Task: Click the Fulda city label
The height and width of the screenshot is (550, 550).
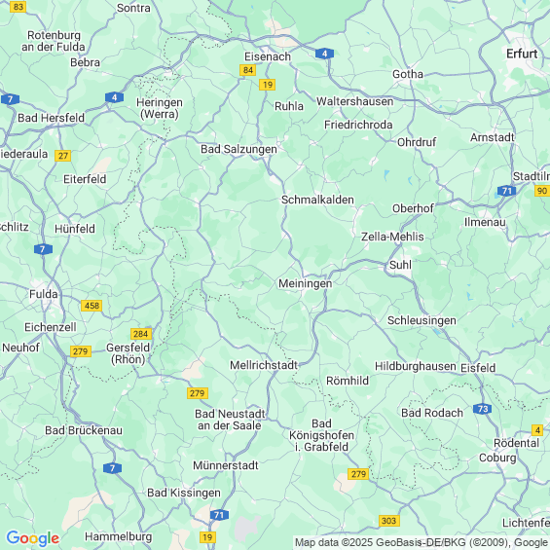Action: 44,294
